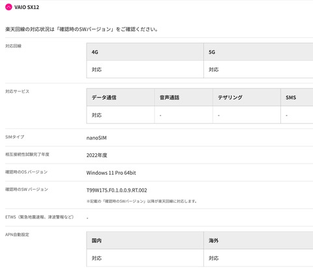313x268 pixels.
Task: Click the テザリング column header
Action: pos(246,97)
